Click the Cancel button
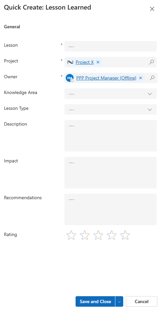Screen dimensions: 161x310 [141, 301]
